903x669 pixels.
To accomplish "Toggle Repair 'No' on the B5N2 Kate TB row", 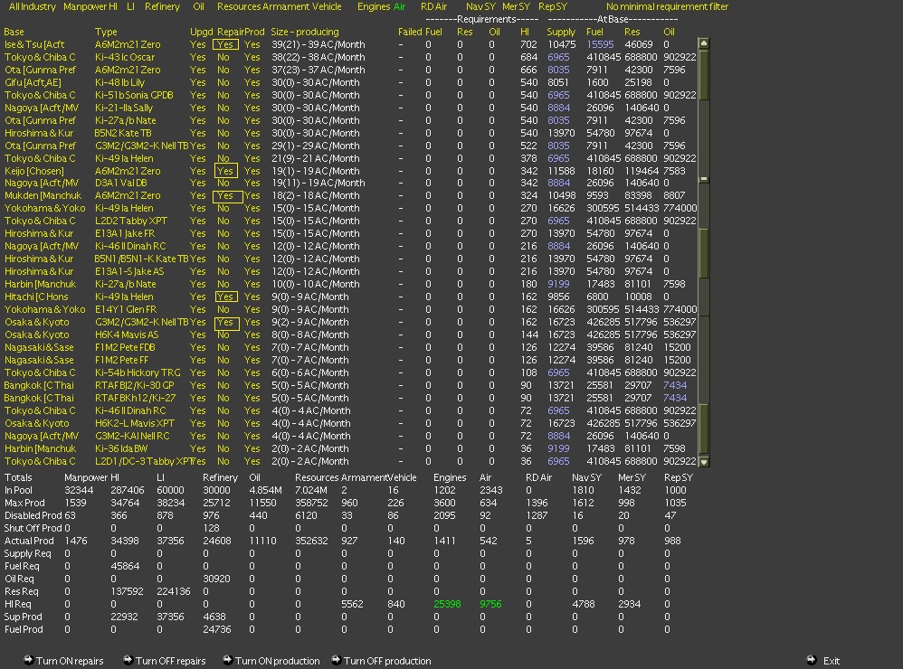I will coord(223,133).
